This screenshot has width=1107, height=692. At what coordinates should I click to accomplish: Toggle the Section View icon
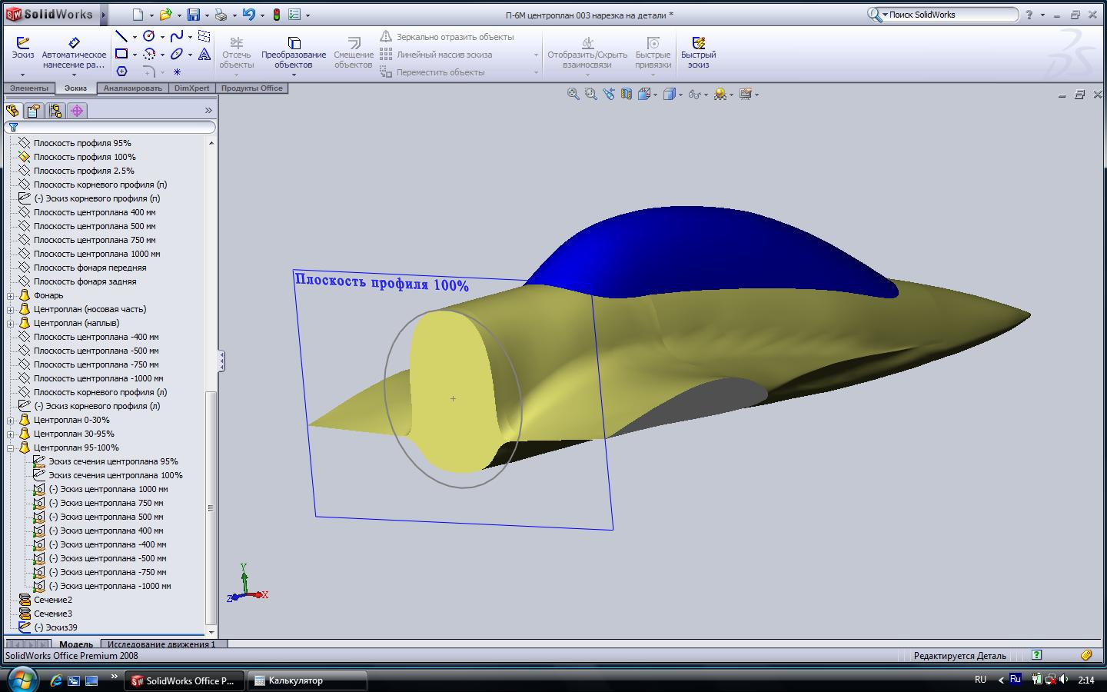(627, 94)
